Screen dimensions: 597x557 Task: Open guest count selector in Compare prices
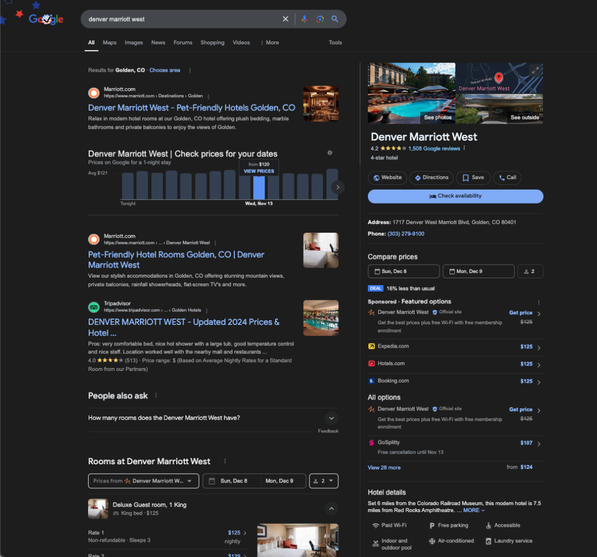[x=531, y=271]
